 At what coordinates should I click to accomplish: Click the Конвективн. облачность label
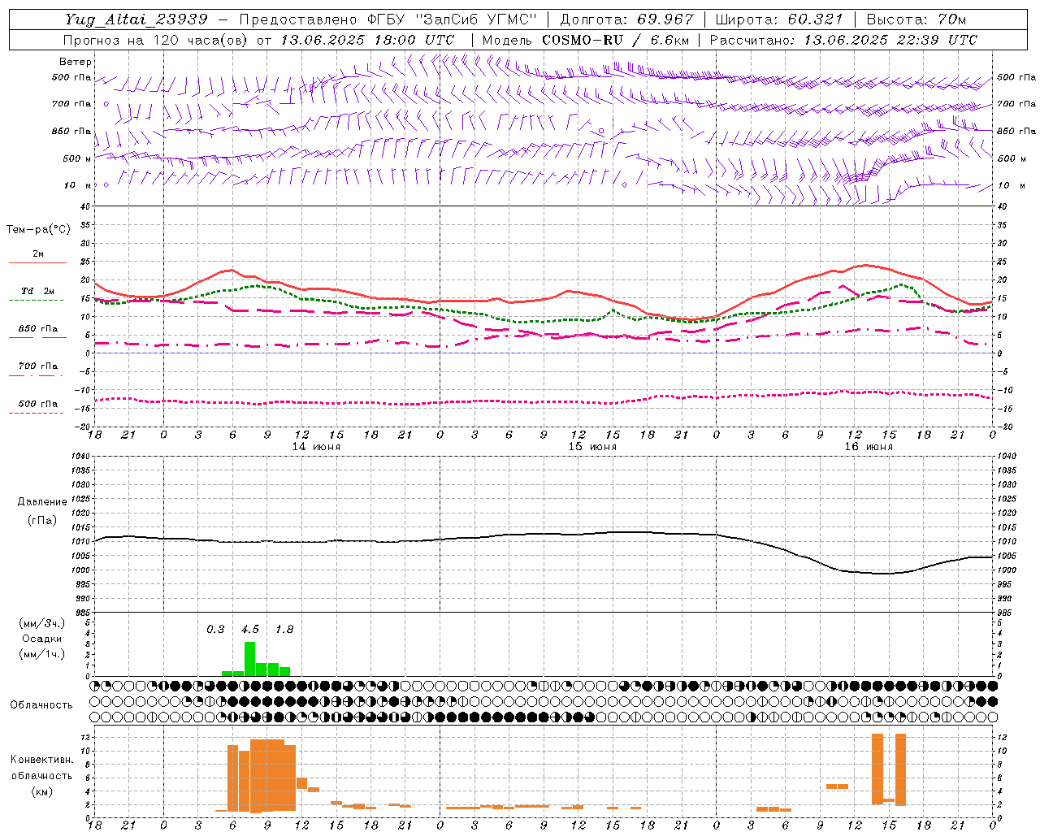[x=42, y=768]
